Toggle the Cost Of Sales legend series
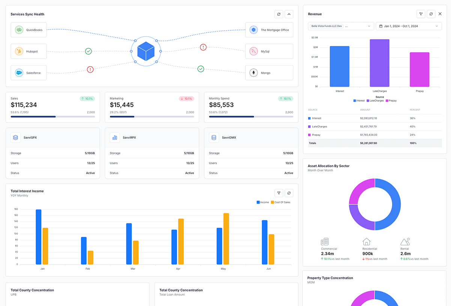Image resolution: width=451 pixels, height=306 pixels. [280, 202]
